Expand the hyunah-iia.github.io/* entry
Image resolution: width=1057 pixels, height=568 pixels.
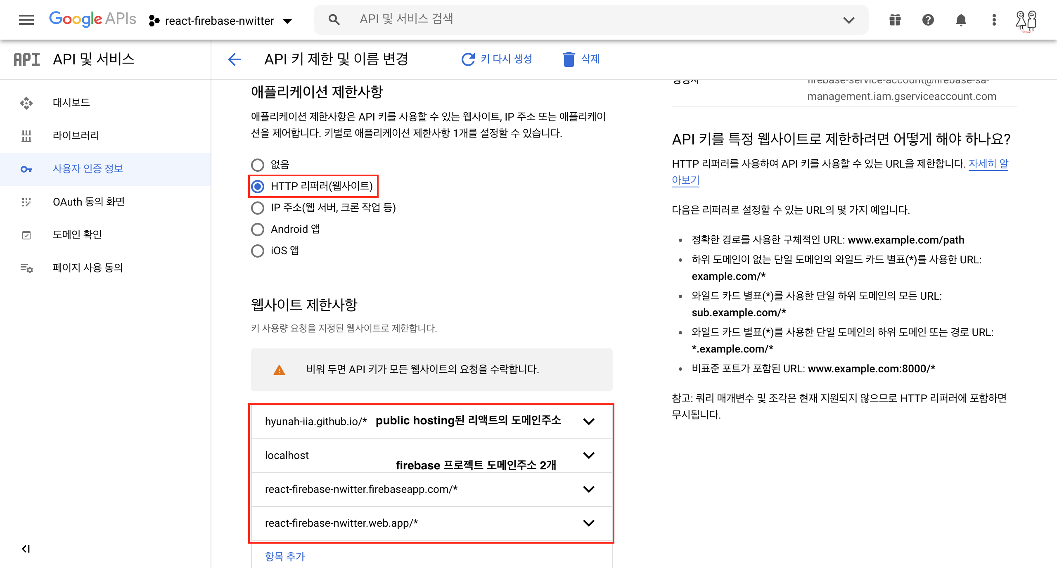pyautogui.click(x=588, y=421)
